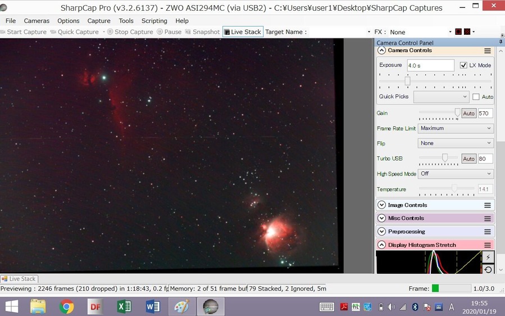
Task: Click the Pause capture button
Action: click(169, 32)
